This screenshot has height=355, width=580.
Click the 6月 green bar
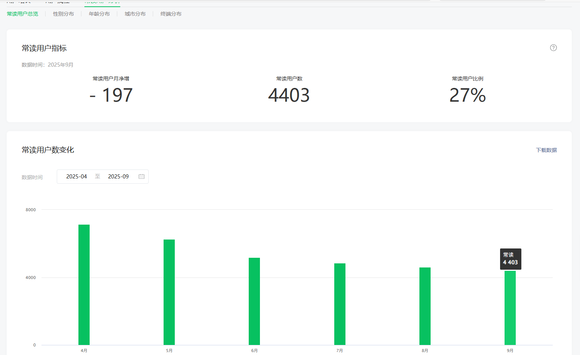click(254, 301)
